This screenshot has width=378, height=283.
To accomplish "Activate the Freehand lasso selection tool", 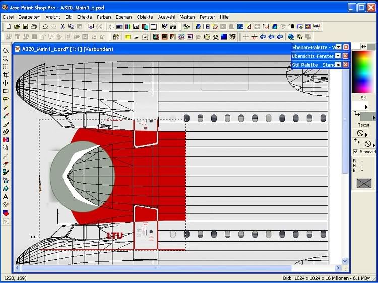I will 6,100.
